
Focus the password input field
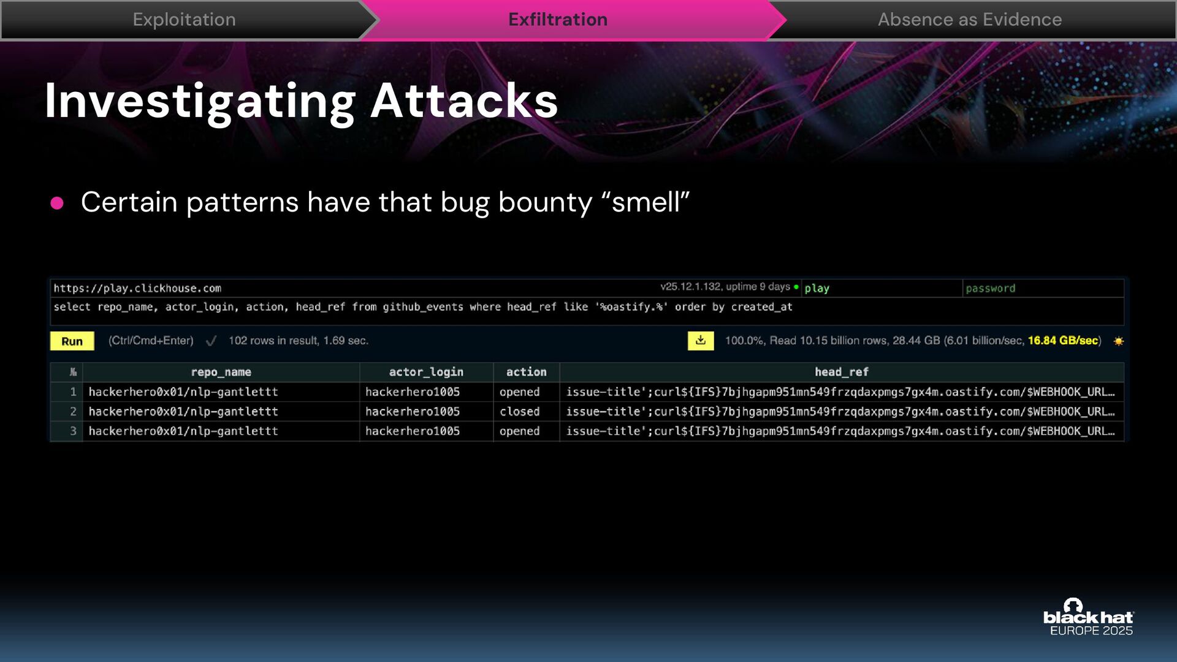coord(1042,288)
